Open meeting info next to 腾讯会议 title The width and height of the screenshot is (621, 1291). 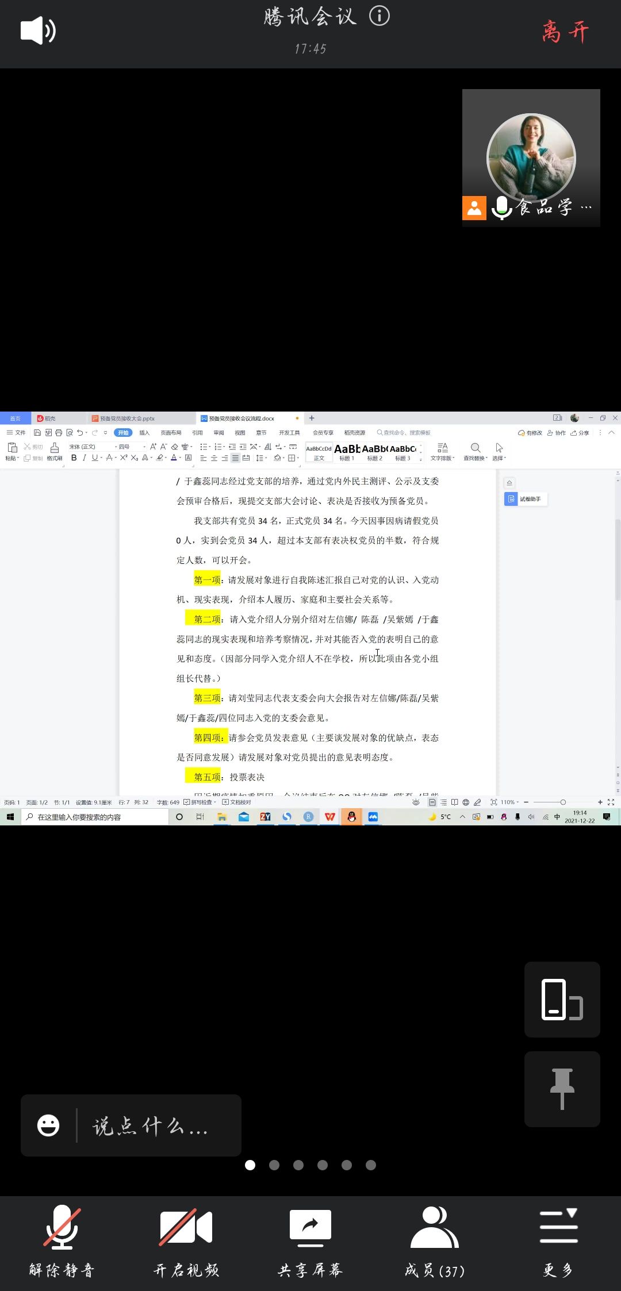pyautogui.click(x=379, y=16)
